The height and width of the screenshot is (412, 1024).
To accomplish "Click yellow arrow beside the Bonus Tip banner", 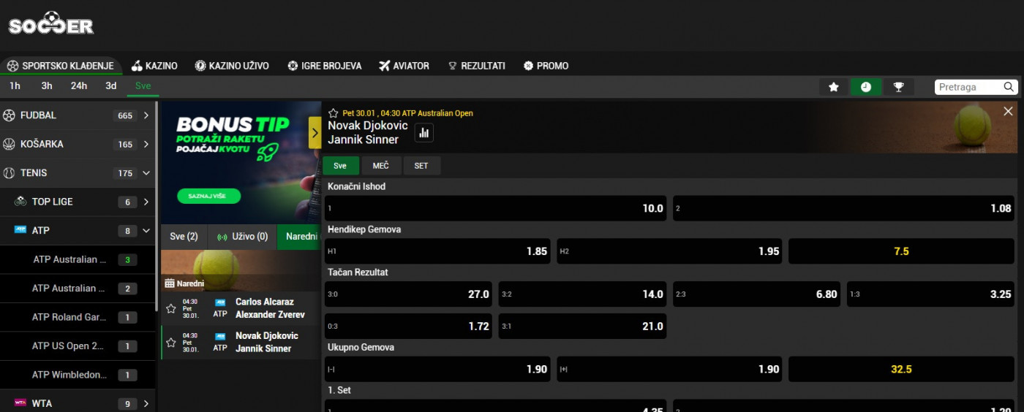I will (x=315, y=133).
